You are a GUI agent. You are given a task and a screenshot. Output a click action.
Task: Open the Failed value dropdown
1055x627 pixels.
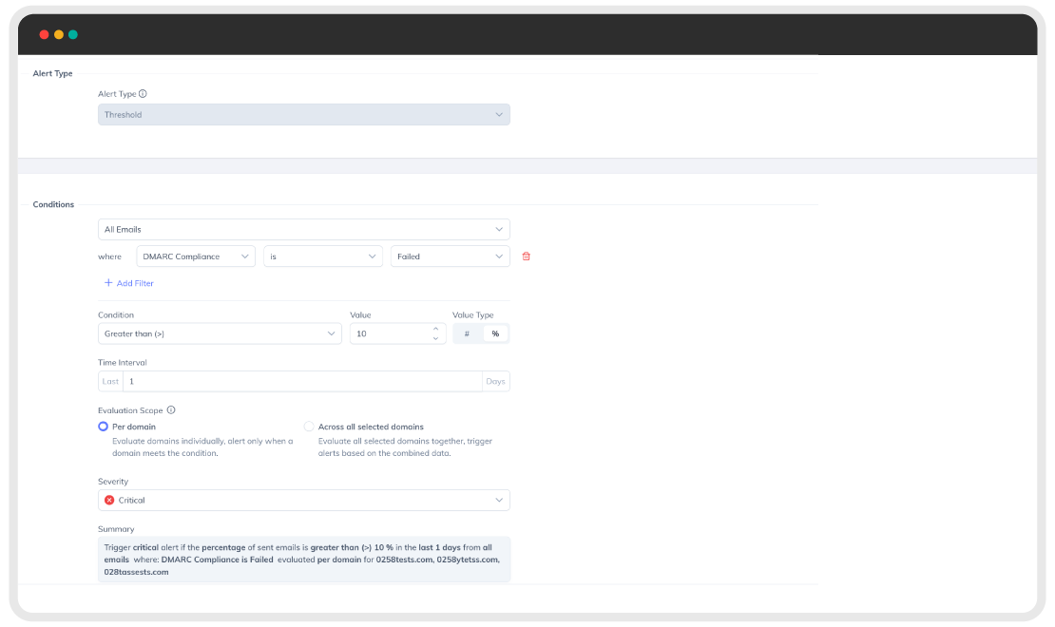[x=451, y=256]
